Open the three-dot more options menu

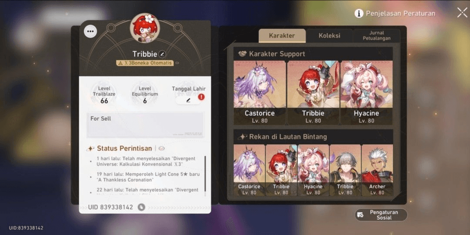[x=91, y=31]
